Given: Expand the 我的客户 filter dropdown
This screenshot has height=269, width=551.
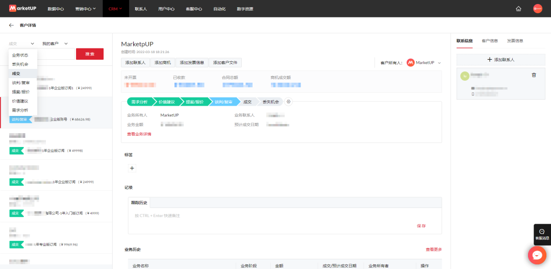Looking at the screenshot, I should [x=55, y=43].
